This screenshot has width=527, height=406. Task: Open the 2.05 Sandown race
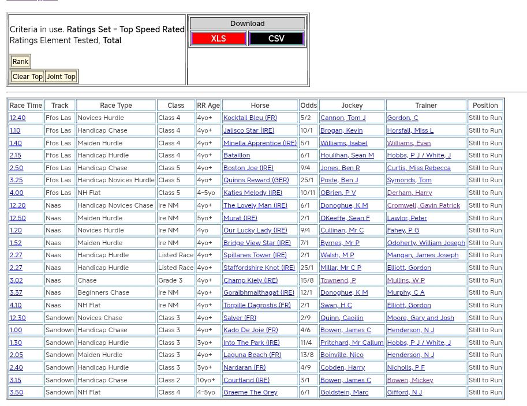[16, 355]
